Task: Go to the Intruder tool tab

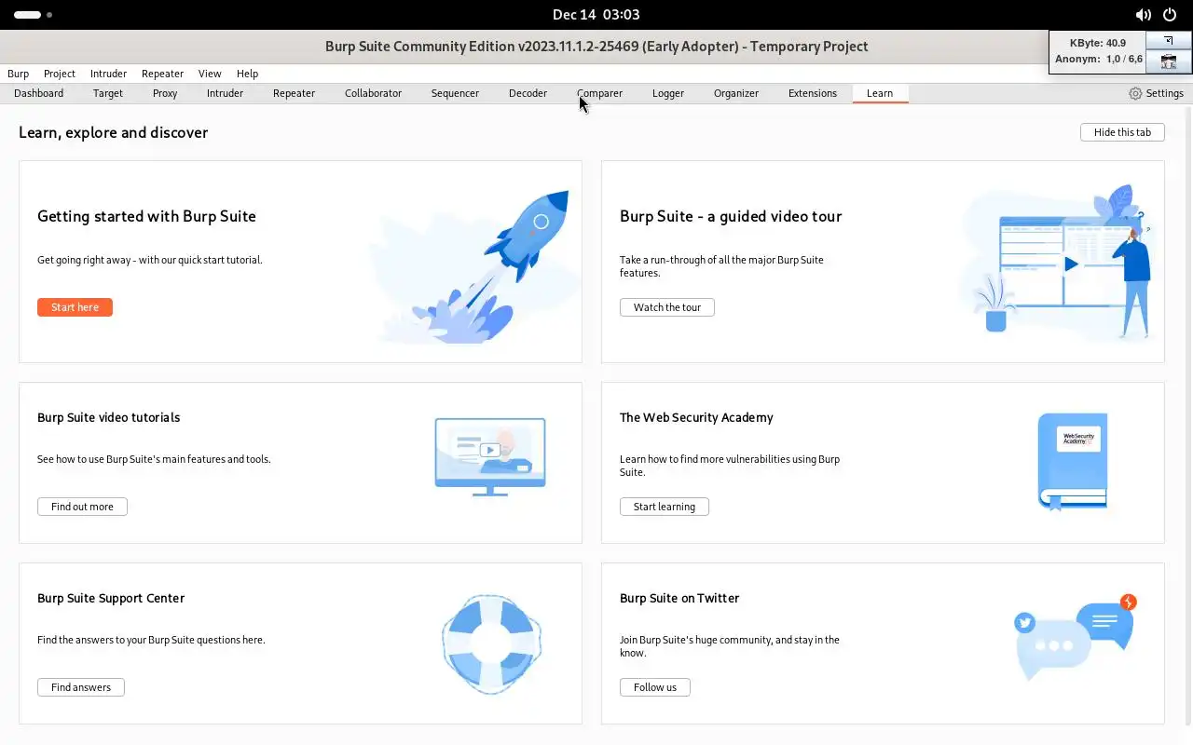Action: point(225,93)
